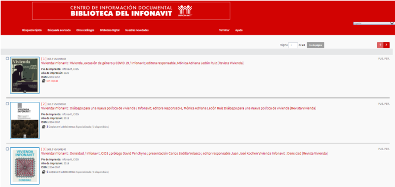Screen dimensions: 395x187
Task: Click the copies book icon for record 1
Action: pyautogui.click(x=43, y=81)
